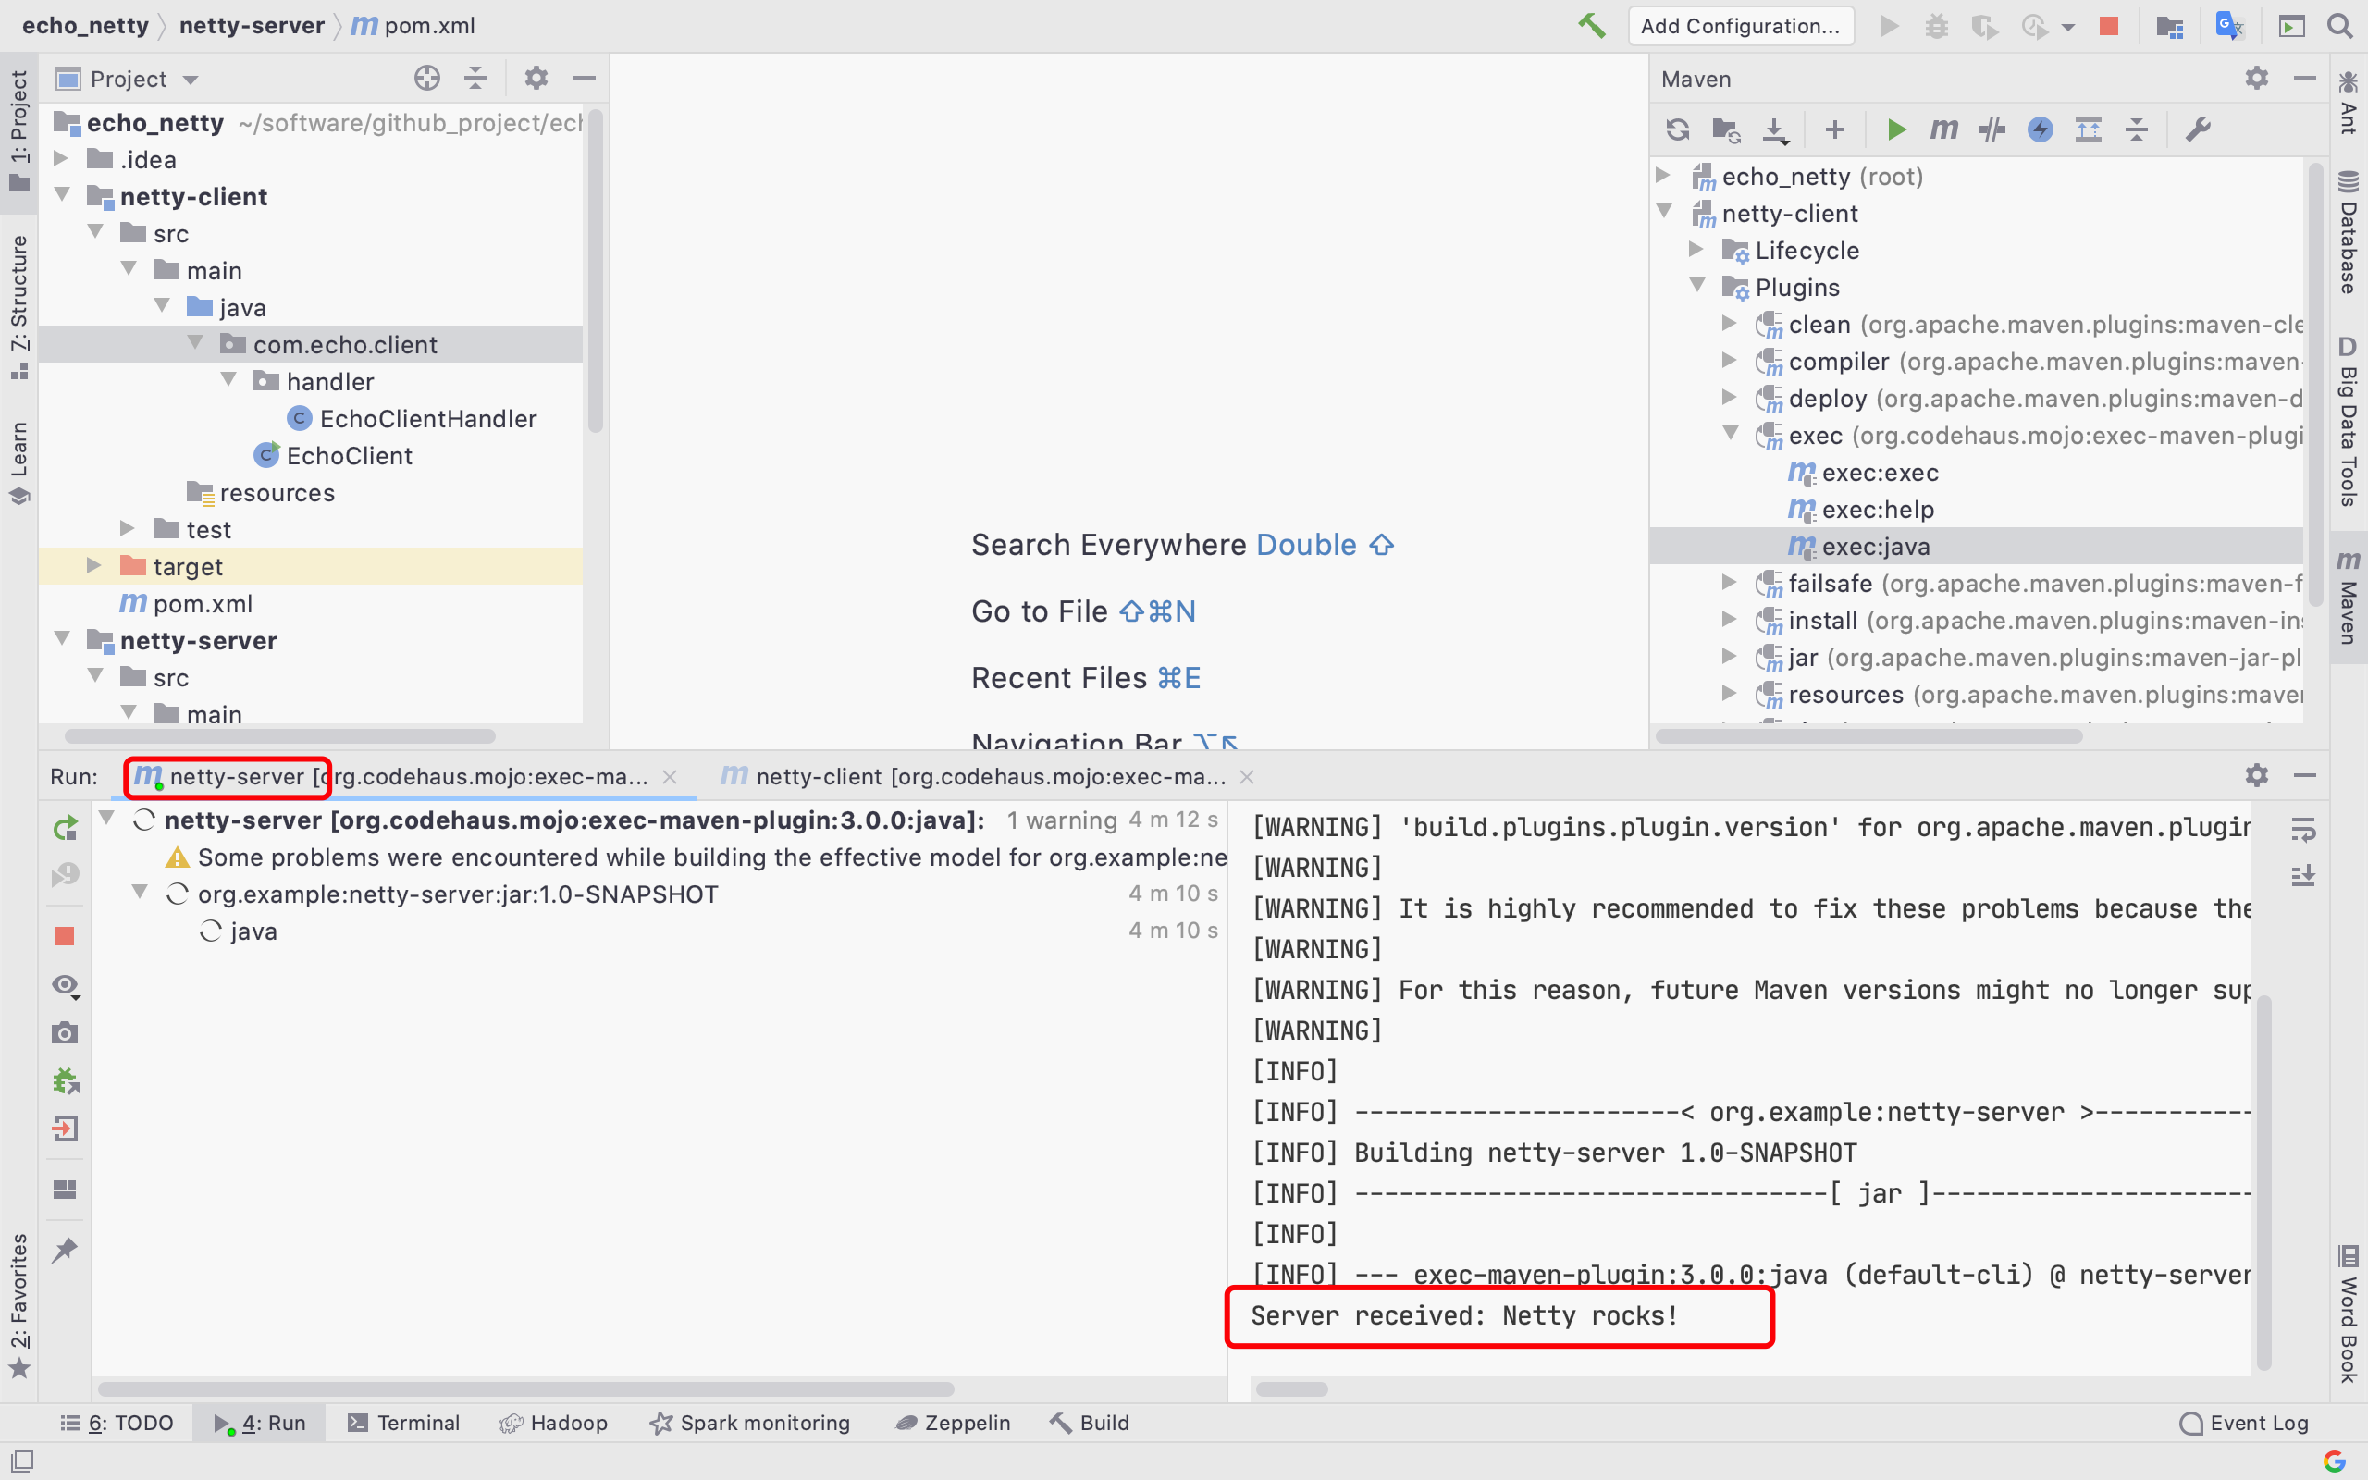Locate current file in Project panel
The width and height of the screenshot is (2368, 1480).
pyautogui.click(x=426, y=79)
